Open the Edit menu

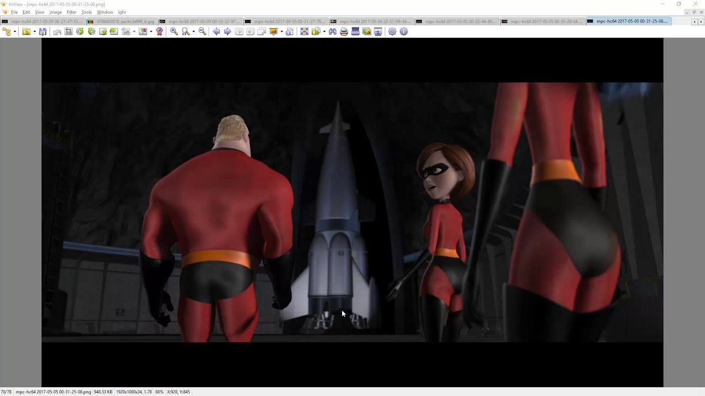[x=26, y=12]
